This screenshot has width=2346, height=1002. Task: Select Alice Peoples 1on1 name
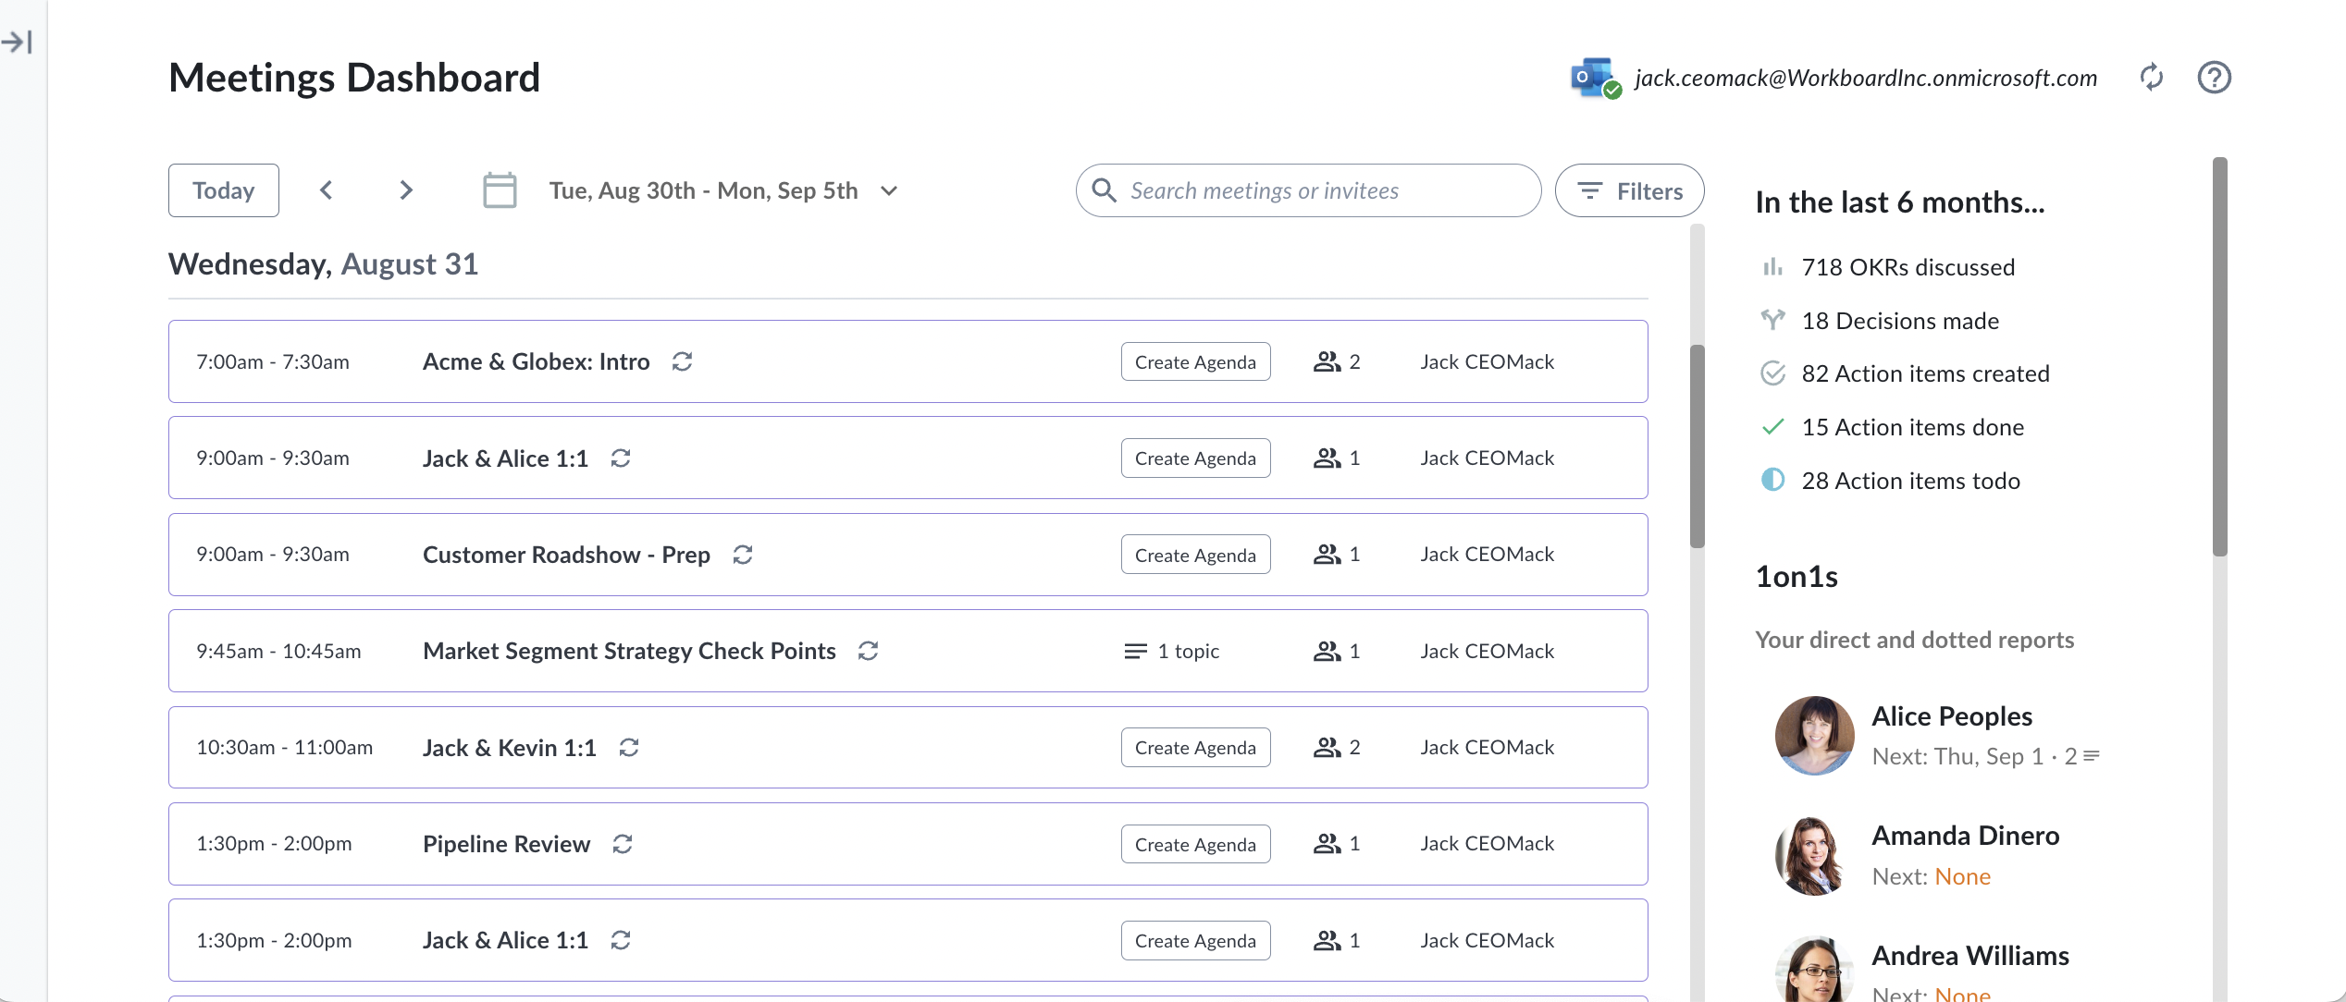tap(1952, 716)
